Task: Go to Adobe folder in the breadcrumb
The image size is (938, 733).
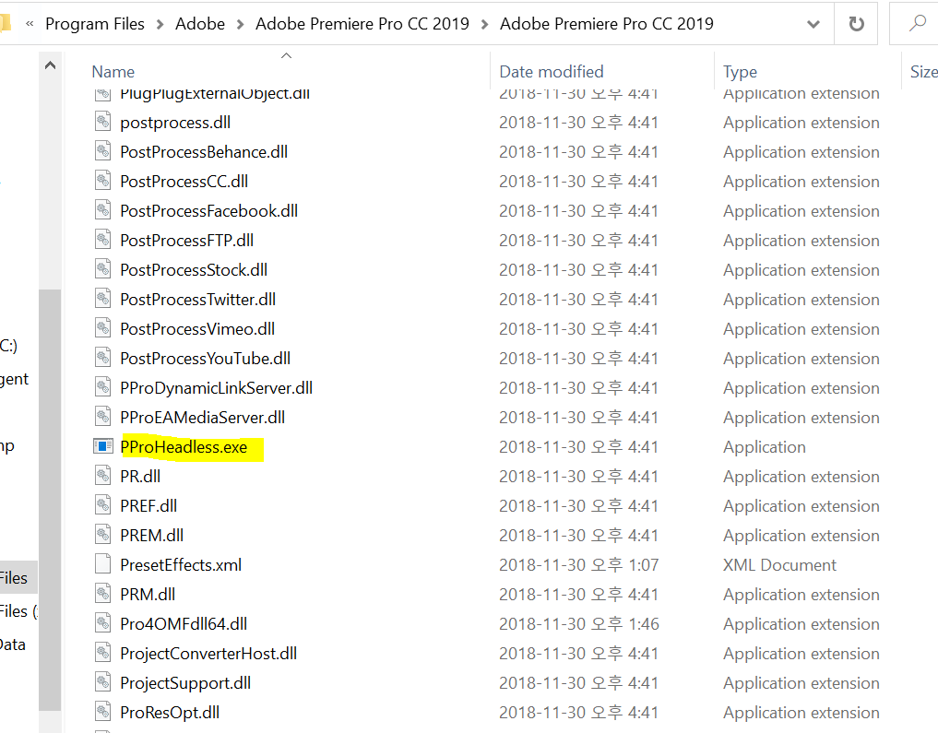Action: (x=200, y=24)
